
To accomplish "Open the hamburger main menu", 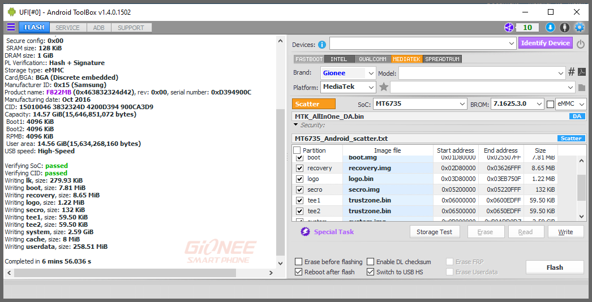I will [11, 27].
